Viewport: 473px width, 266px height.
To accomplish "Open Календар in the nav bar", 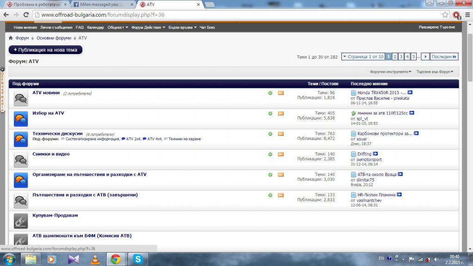I will pyautogui.click(x=95, y=27).
